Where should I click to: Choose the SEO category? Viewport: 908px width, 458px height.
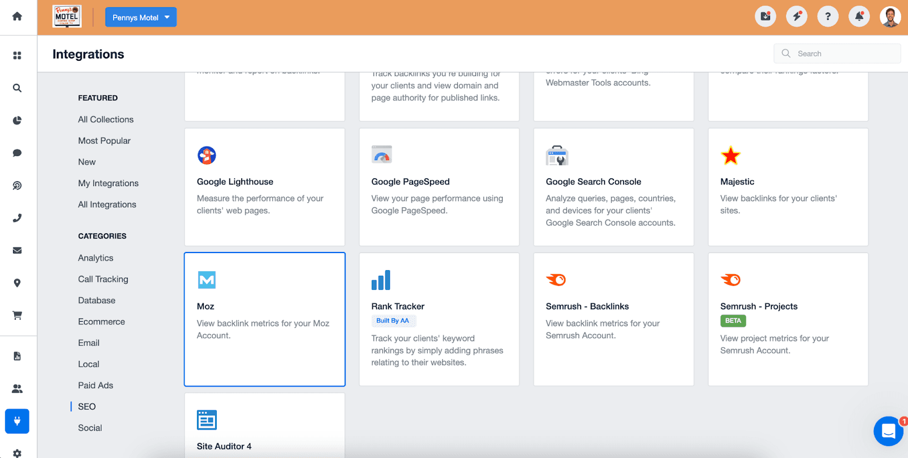(x=87, y=406)
